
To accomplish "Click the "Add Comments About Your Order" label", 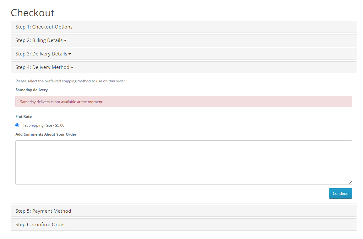I will pos(46,134).
